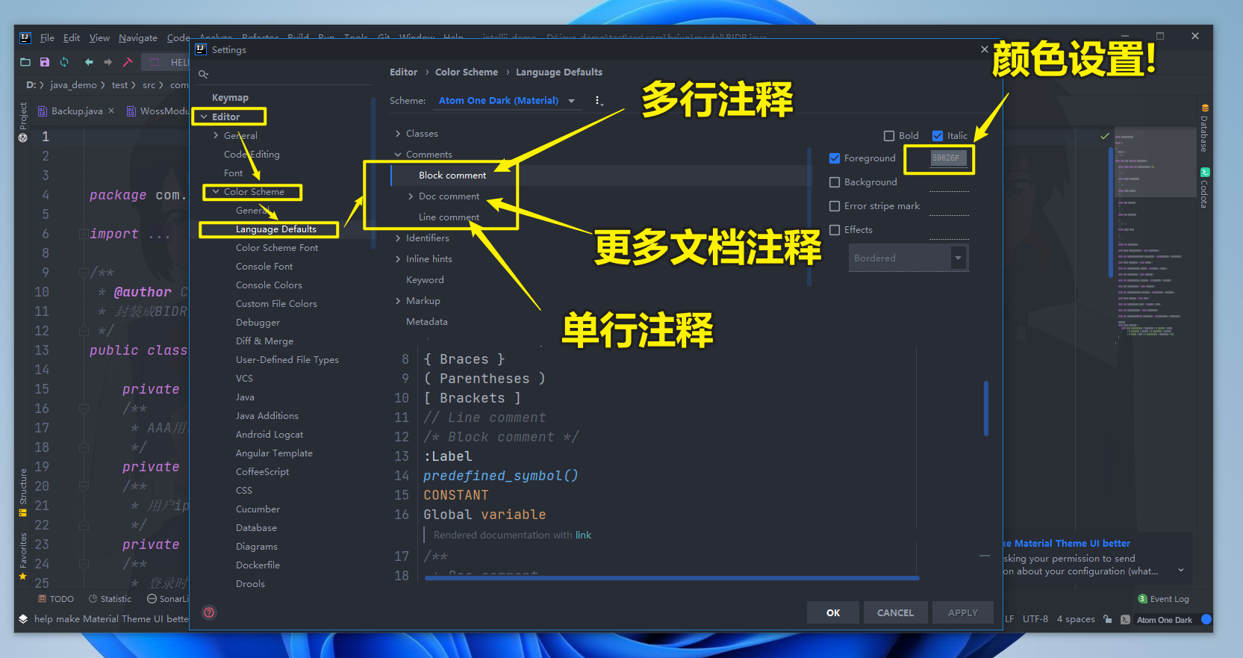This screenshot has width=1243, height=658.
Task: Click the help question mark icon
Action: point(209,612)
